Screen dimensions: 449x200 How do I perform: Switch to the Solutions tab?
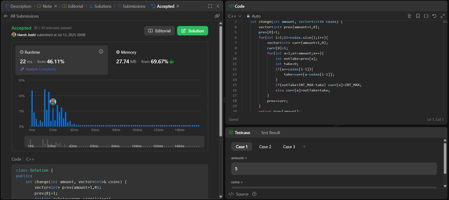(x=100, y=6)
